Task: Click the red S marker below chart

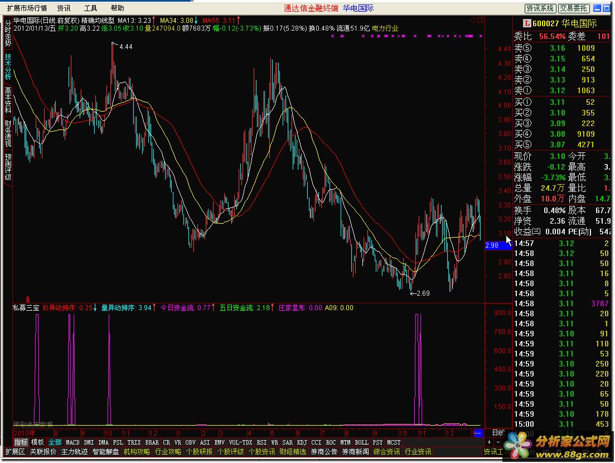Action: pyautogui.click(x=27, y=300)
